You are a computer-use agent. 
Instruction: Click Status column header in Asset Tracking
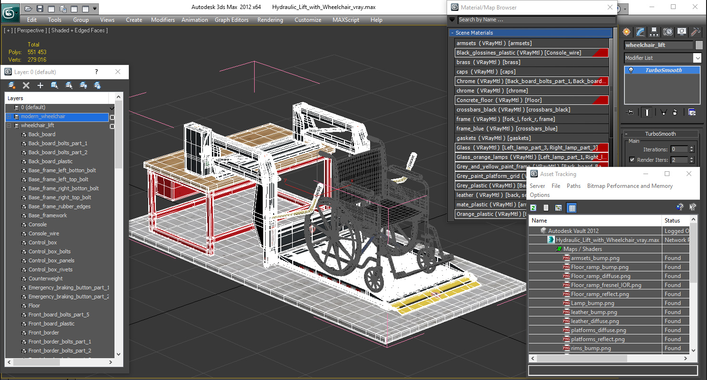click(x=676, y=221)
